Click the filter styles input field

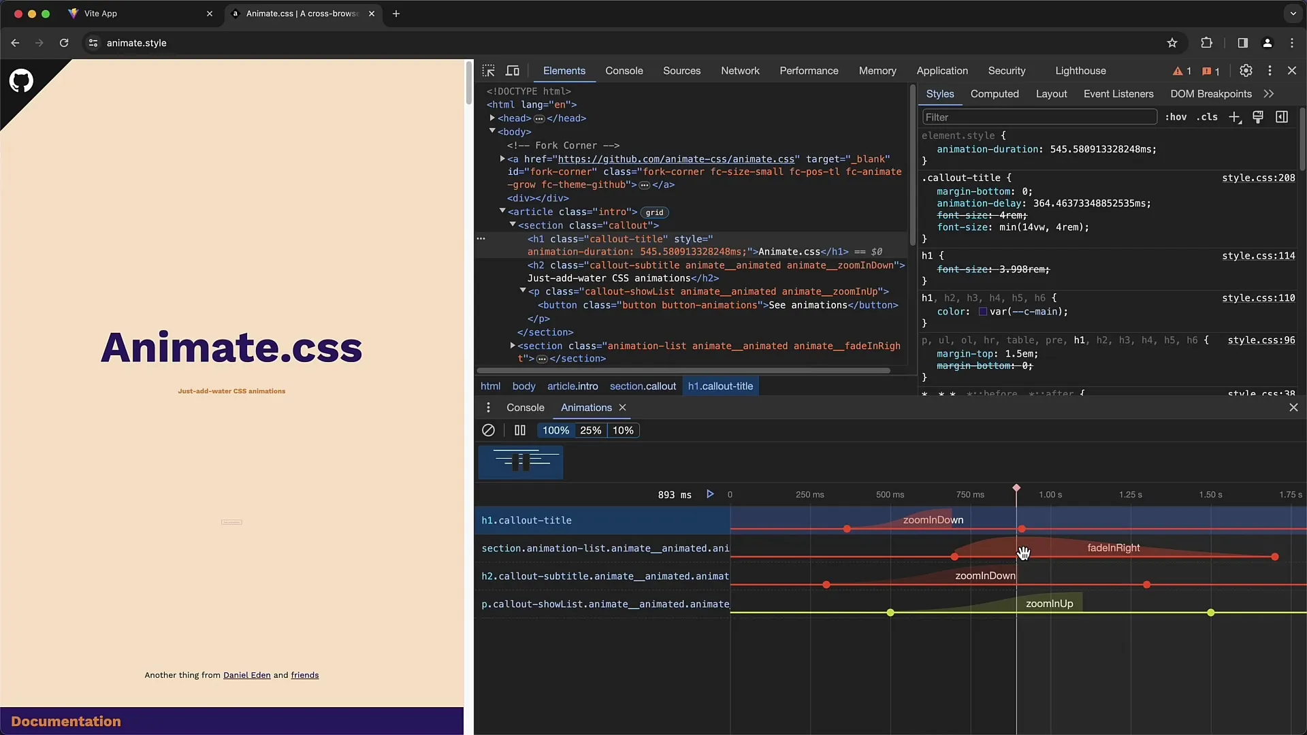pyautogui.click(x=1037, y=118)
